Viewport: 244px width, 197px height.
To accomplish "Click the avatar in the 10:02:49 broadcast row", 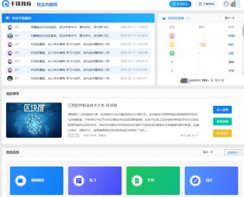I will point(10,53).
